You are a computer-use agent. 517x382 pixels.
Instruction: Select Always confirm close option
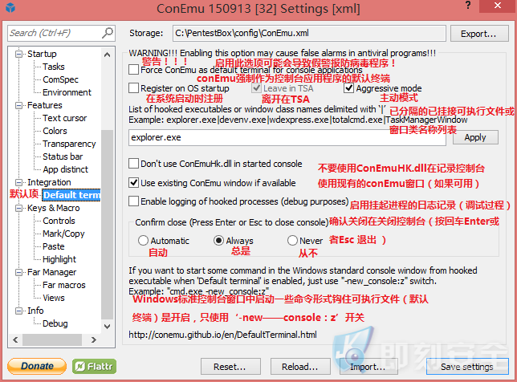(218, 240)
